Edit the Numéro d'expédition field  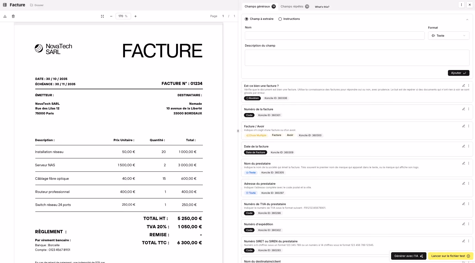point(464,224)
